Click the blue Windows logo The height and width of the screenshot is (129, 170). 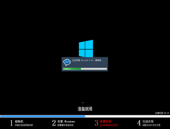pyautogui.click(x=86, y=49)
